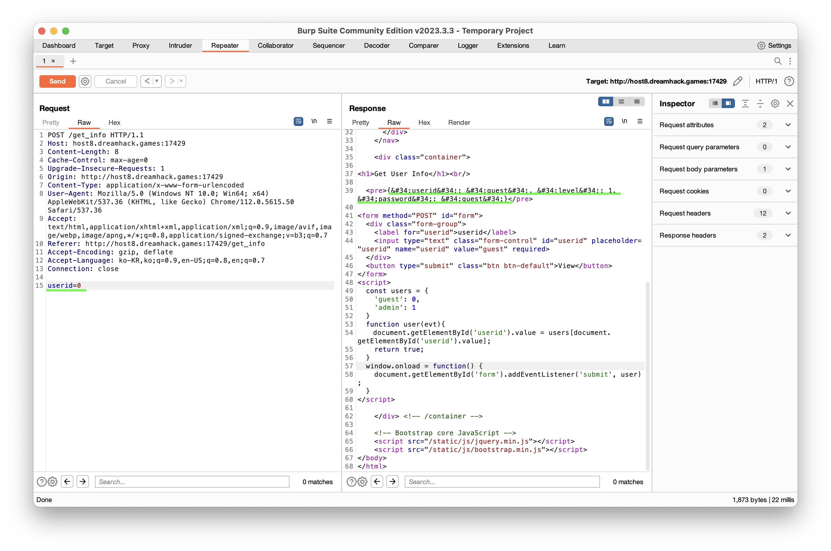The image size is (831, 551).
Task: Open the Intruder tab
Action: [180, 46]
